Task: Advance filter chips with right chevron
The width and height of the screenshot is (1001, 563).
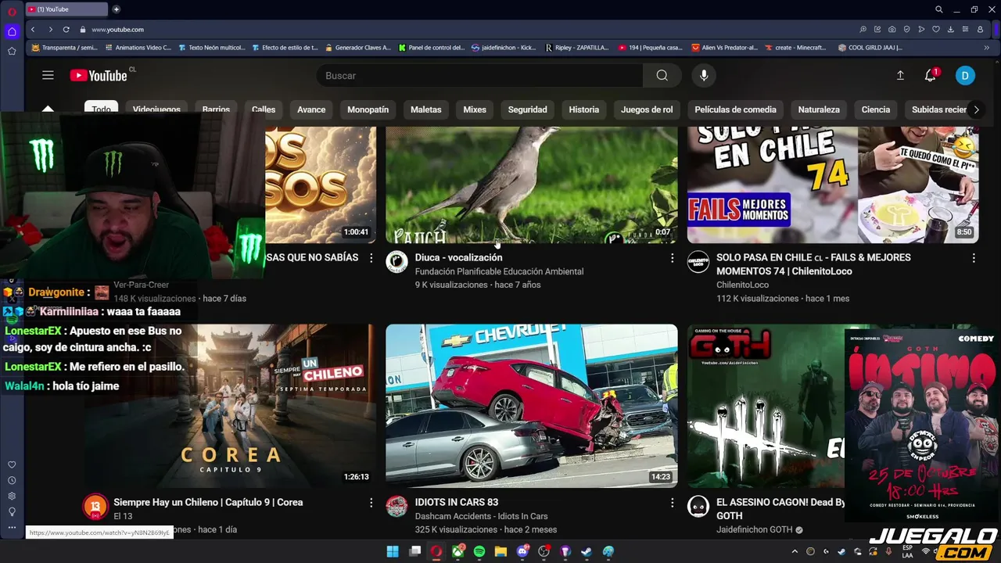Action: (976, 109)
